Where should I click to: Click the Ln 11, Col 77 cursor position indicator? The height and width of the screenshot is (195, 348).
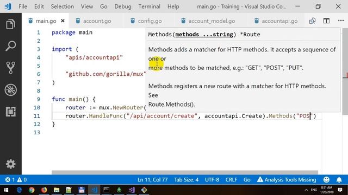click(153, 179)
